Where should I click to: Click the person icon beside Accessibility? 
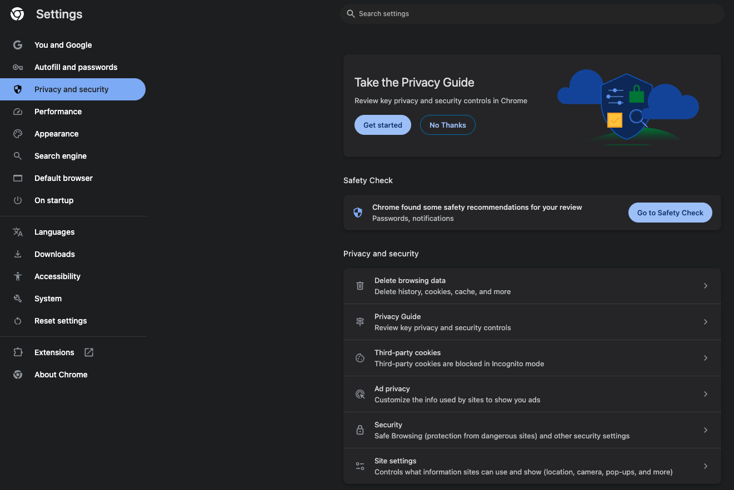pyautogui.click(x=18, y=276)
